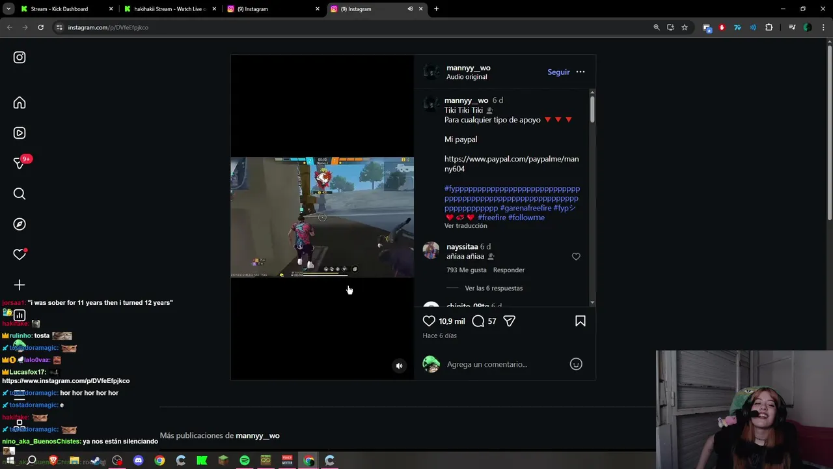Viewport: 833px width, 469px height.
Task: Open Explore compass icon
Action: coord(20,224)
